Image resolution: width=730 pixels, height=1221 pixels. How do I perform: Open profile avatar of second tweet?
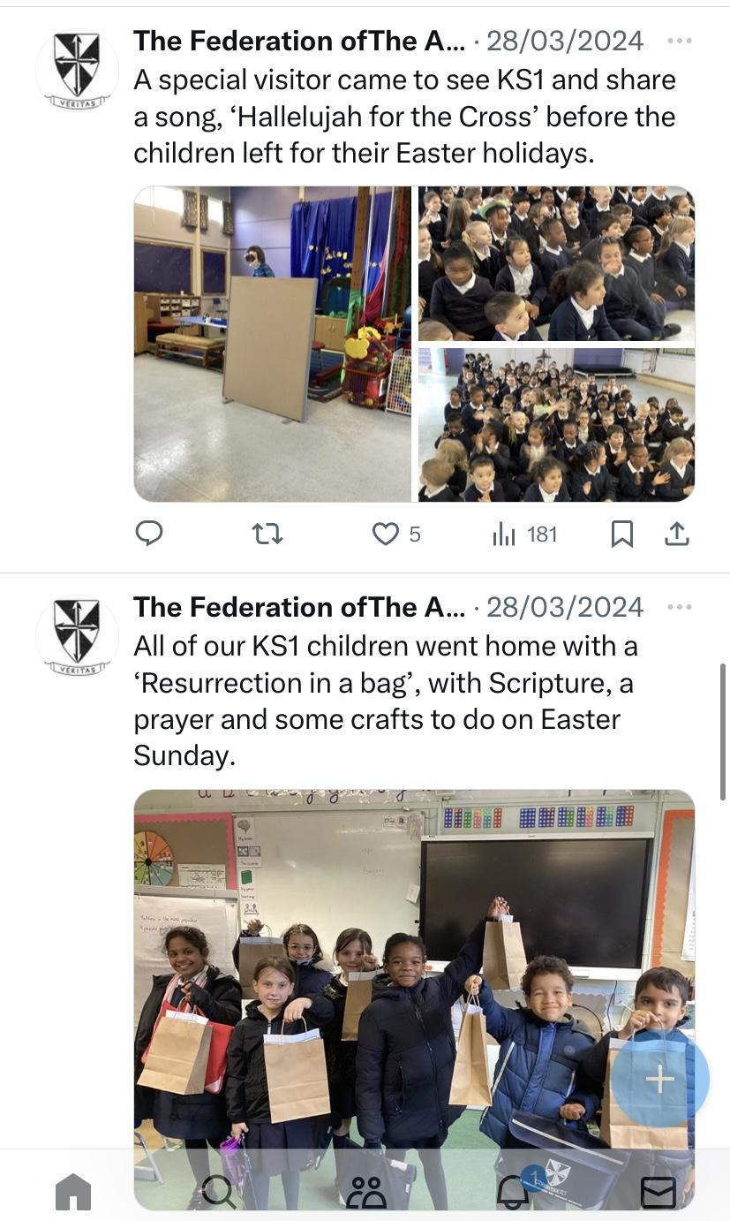(x=77, y=636)
